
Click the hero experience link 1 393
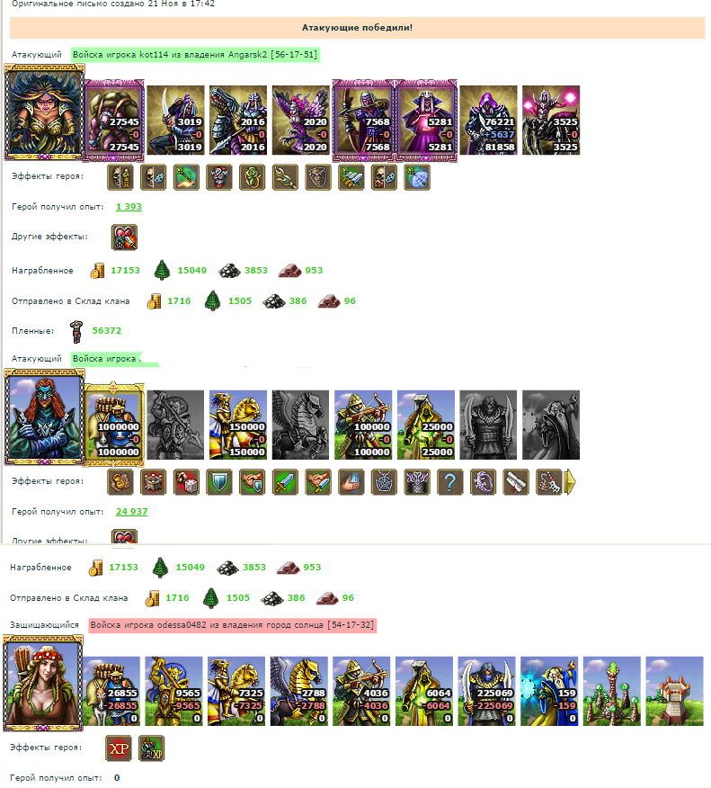(129, 207)
